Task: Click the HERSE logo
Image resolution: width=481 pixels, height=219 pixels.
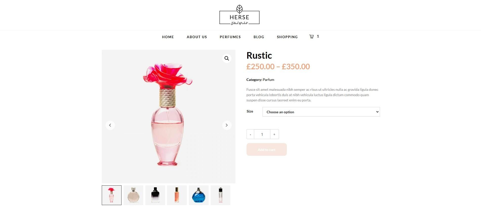Action: point(239,15)
